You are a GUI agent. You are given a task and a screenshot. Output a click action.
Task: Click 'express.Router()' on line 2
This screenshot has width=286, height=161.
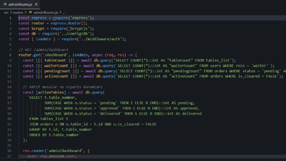68,23
